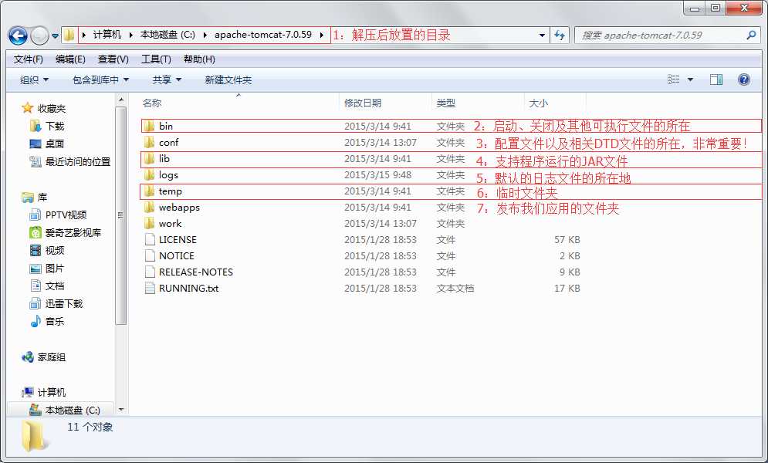Select 计算机 in the navigation pane
Image resolution: width=768 pixels, height=463 pixels.
[51, 393]
